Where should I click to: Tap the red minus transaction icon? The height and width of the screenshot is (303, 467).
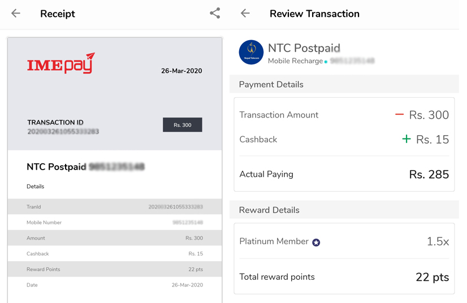399,114
